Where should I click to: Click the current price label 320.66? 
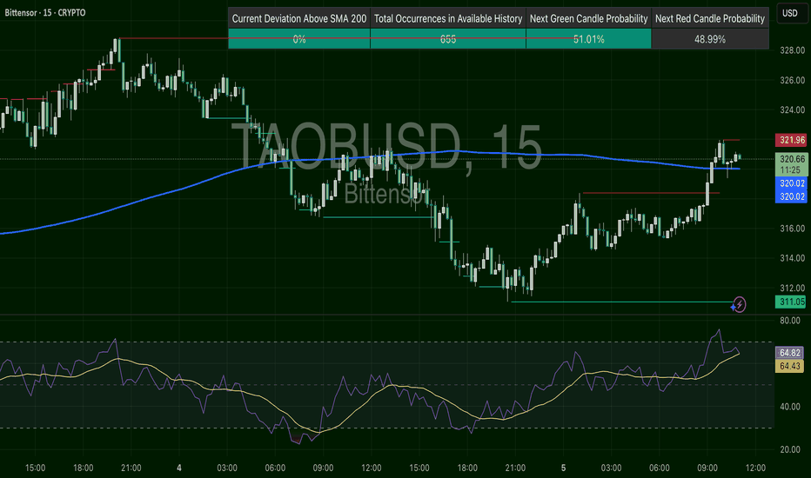[x=789, y=159]
